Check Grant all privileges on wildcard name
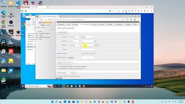This screenshot has height=104, width=185. (x=58, y=68)
